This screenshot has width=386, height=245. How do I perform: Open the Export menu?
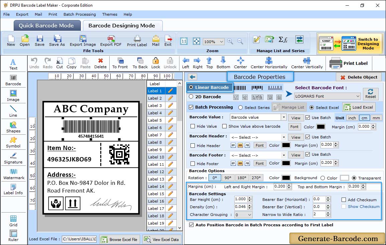click(22, 14)
